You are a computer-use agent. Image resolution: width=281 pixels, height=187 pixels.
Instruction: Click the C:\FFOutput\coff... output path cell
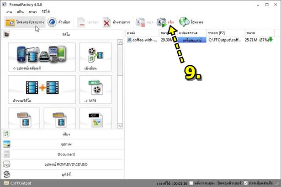coord(225,40)
